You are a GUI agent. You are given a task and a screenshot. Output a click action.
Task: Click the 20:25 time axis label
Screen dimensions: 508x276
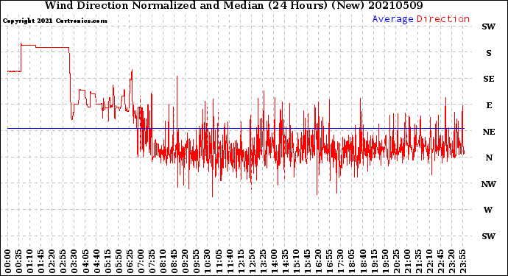[396, 261]
